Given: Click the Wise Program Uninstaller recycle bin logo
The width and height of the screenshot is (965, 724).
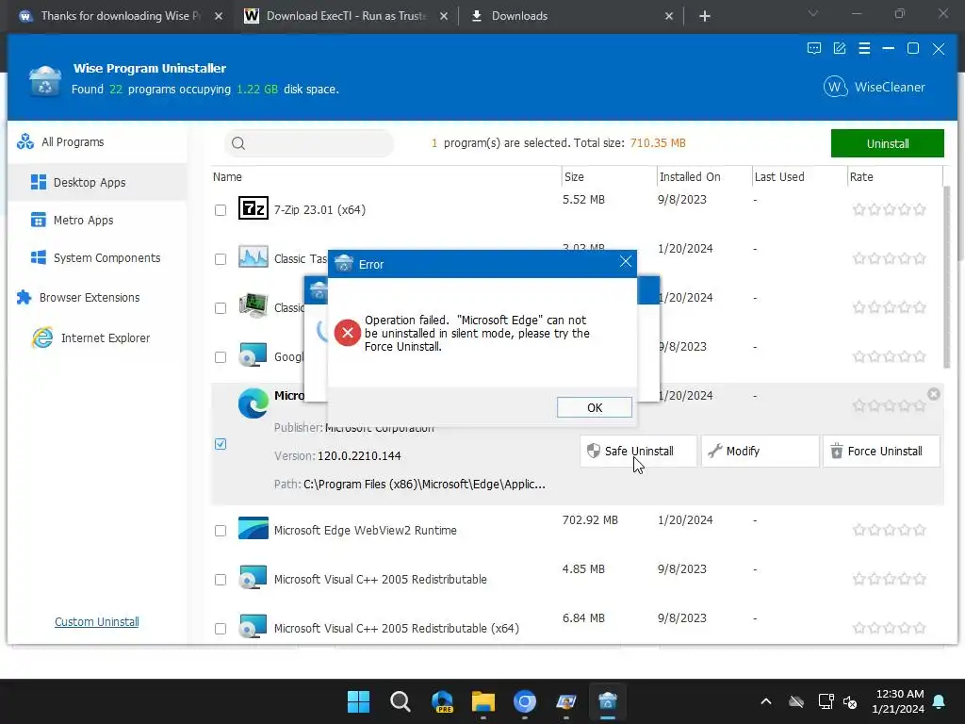Looking at the screenshot, I should click(45, 81).
